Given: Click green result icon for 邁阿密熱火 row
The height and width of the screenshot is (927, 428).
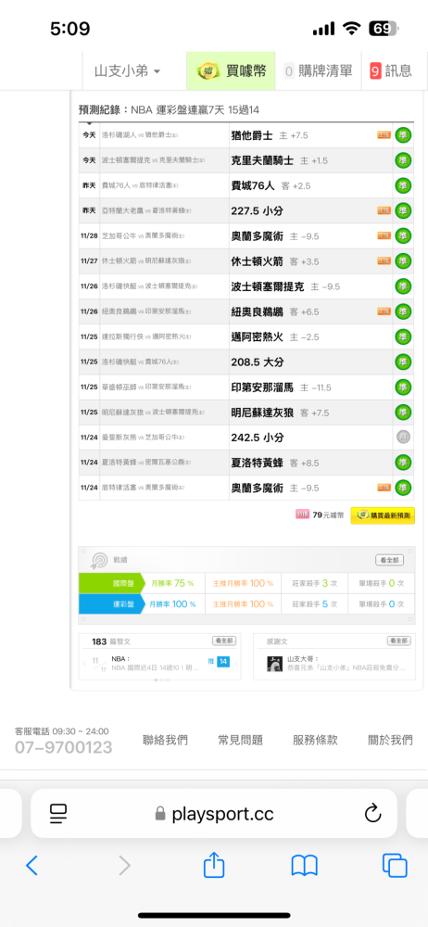Looking at the screenshot, I should pos(403,337).
